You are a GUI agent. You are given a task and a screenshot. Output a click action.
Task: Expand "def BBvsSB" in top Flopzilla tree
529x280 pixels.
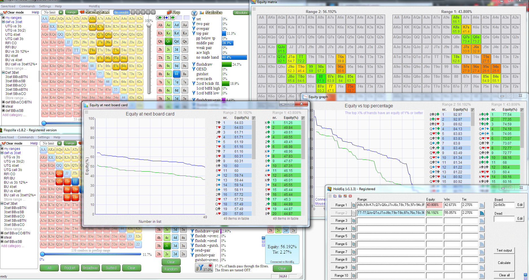tap(3, 111)
